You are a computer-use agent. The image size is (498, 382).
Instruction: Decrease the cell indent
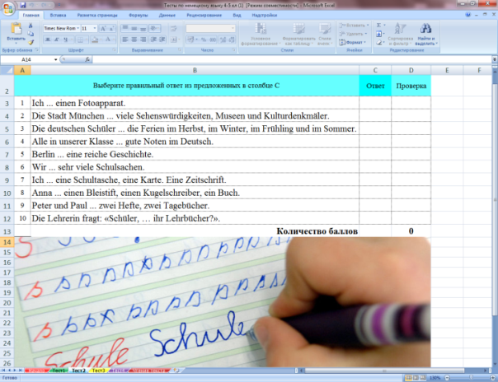click(153, 40)
